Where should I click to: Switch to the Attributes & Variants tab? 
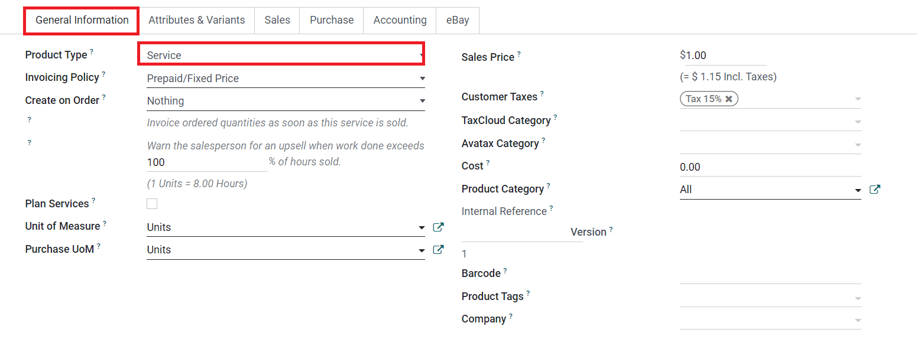click(196, 20)
